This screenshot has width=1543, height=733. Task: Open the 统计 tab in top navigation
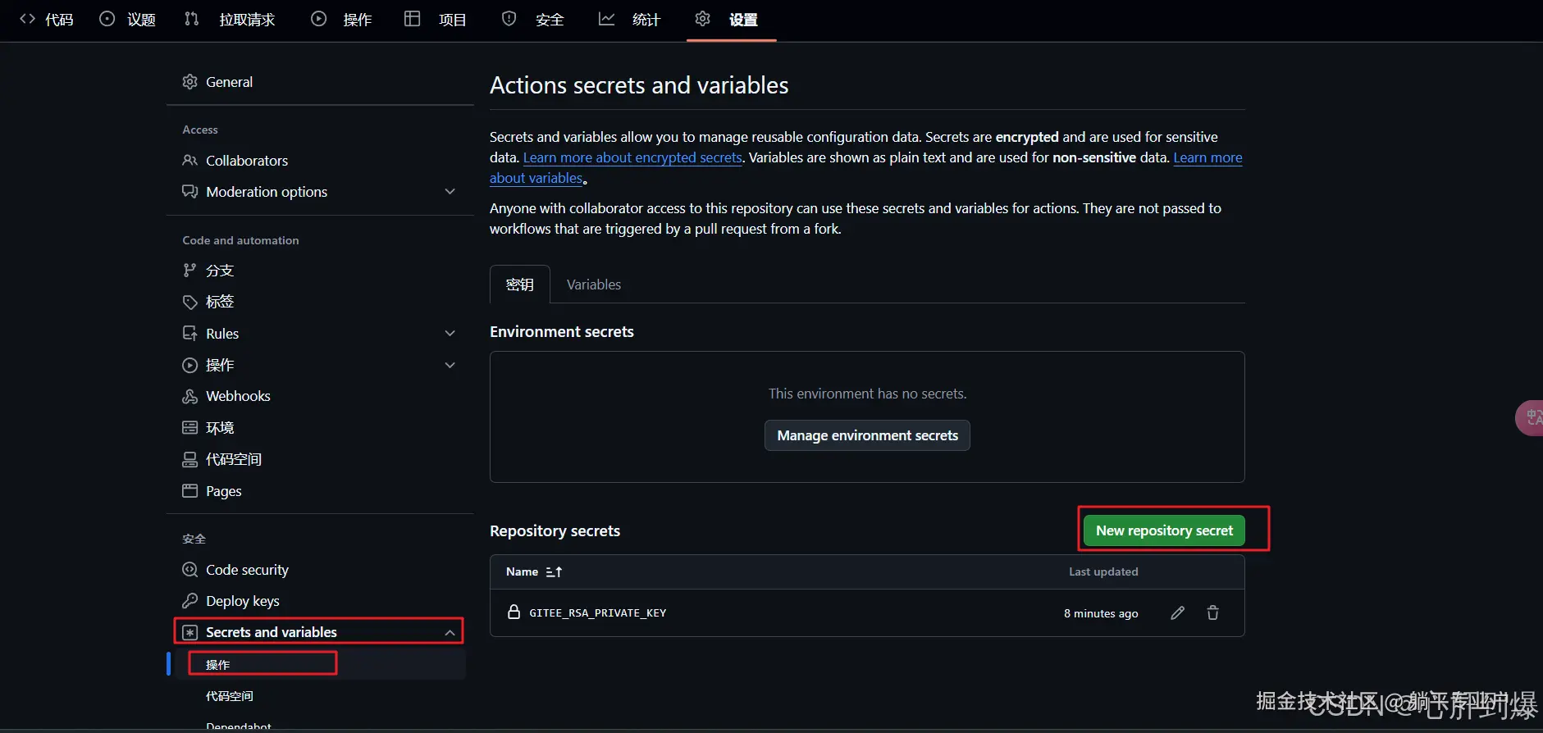pyautogui.click(x=630, y=20)
